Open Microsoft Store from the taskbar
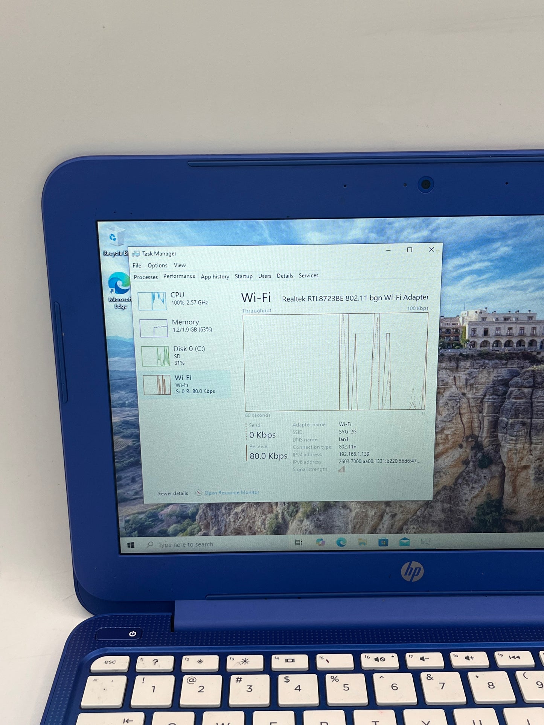Image resolution: width=544 pixels, height=725 pixels. point(383,542)
